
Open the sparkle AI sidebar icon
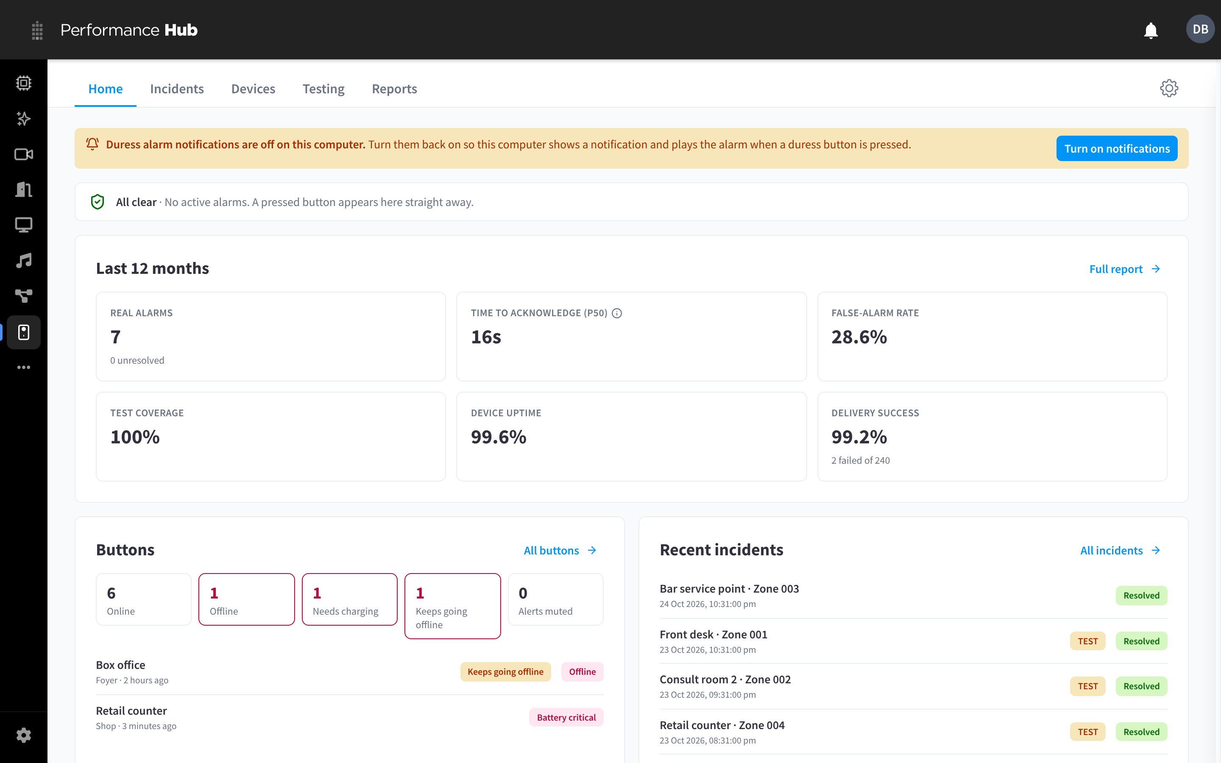point(24,119)
